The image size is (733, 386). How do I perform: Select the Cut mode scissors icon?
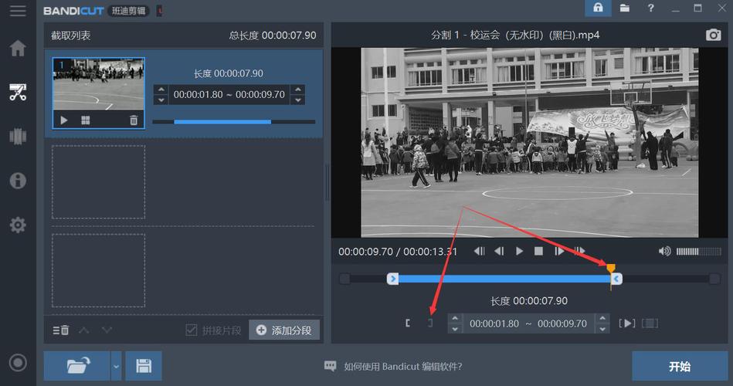point(18,92)
